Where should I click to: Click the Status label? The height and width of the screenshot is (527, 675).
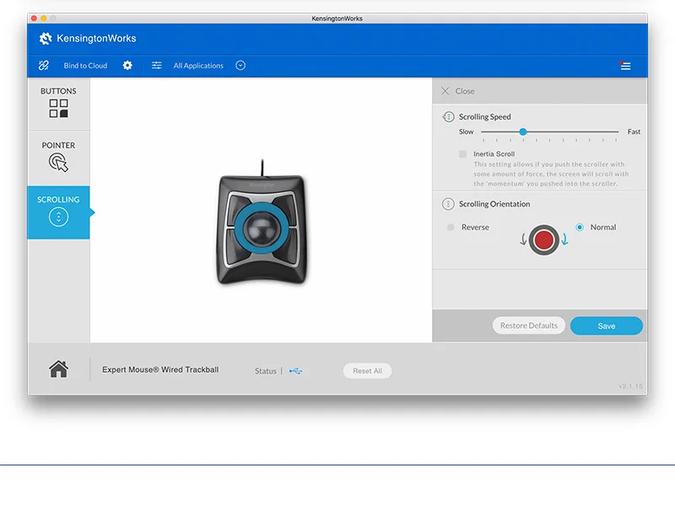[x=266, y=371]
